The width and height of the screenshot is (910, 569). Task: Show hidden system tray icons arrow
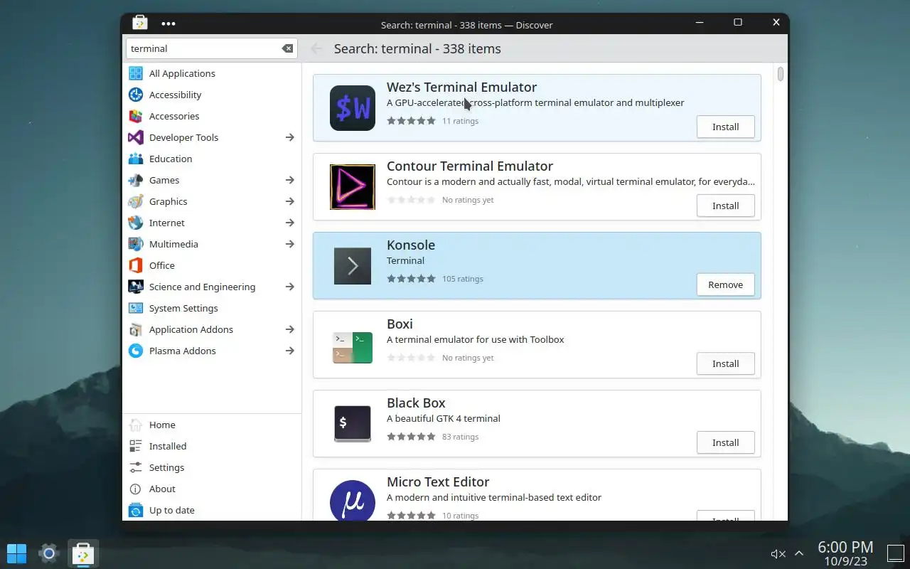799,553
